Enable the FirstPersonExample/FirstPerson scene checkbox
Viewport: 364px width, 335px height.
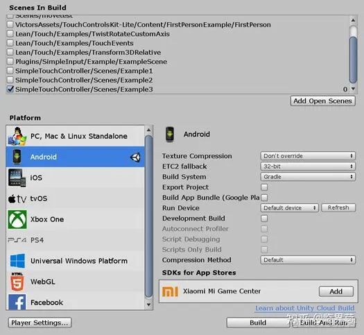[10, 24]
